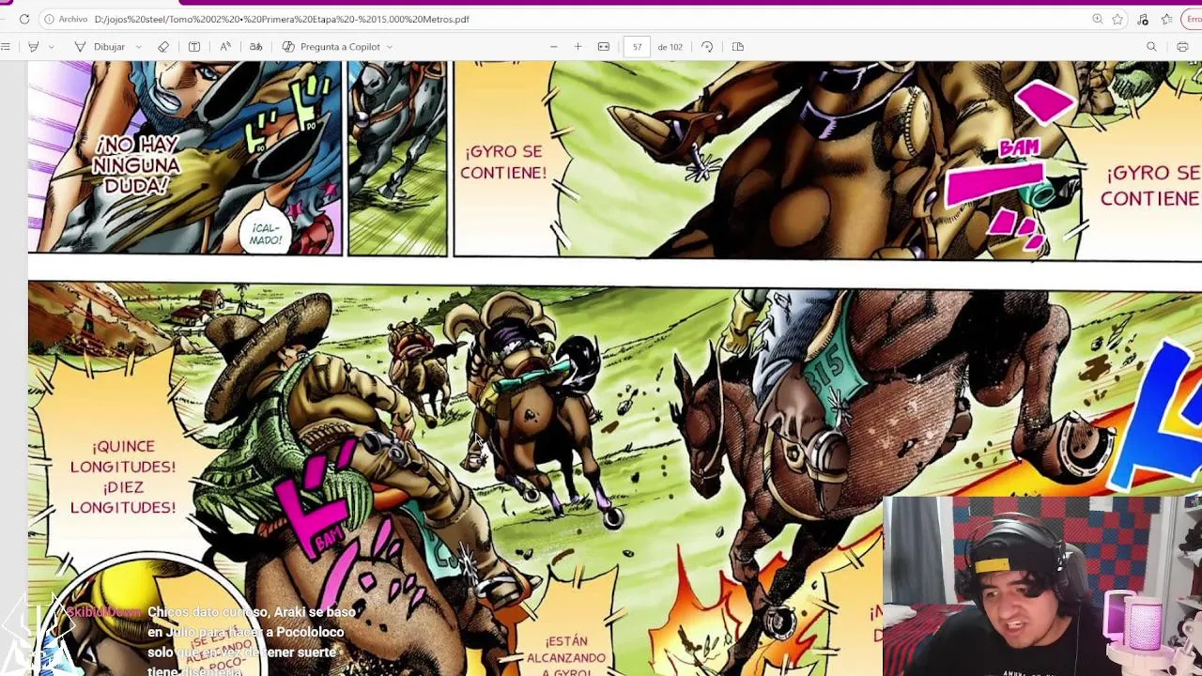Zoom in with the plus button

578,47
